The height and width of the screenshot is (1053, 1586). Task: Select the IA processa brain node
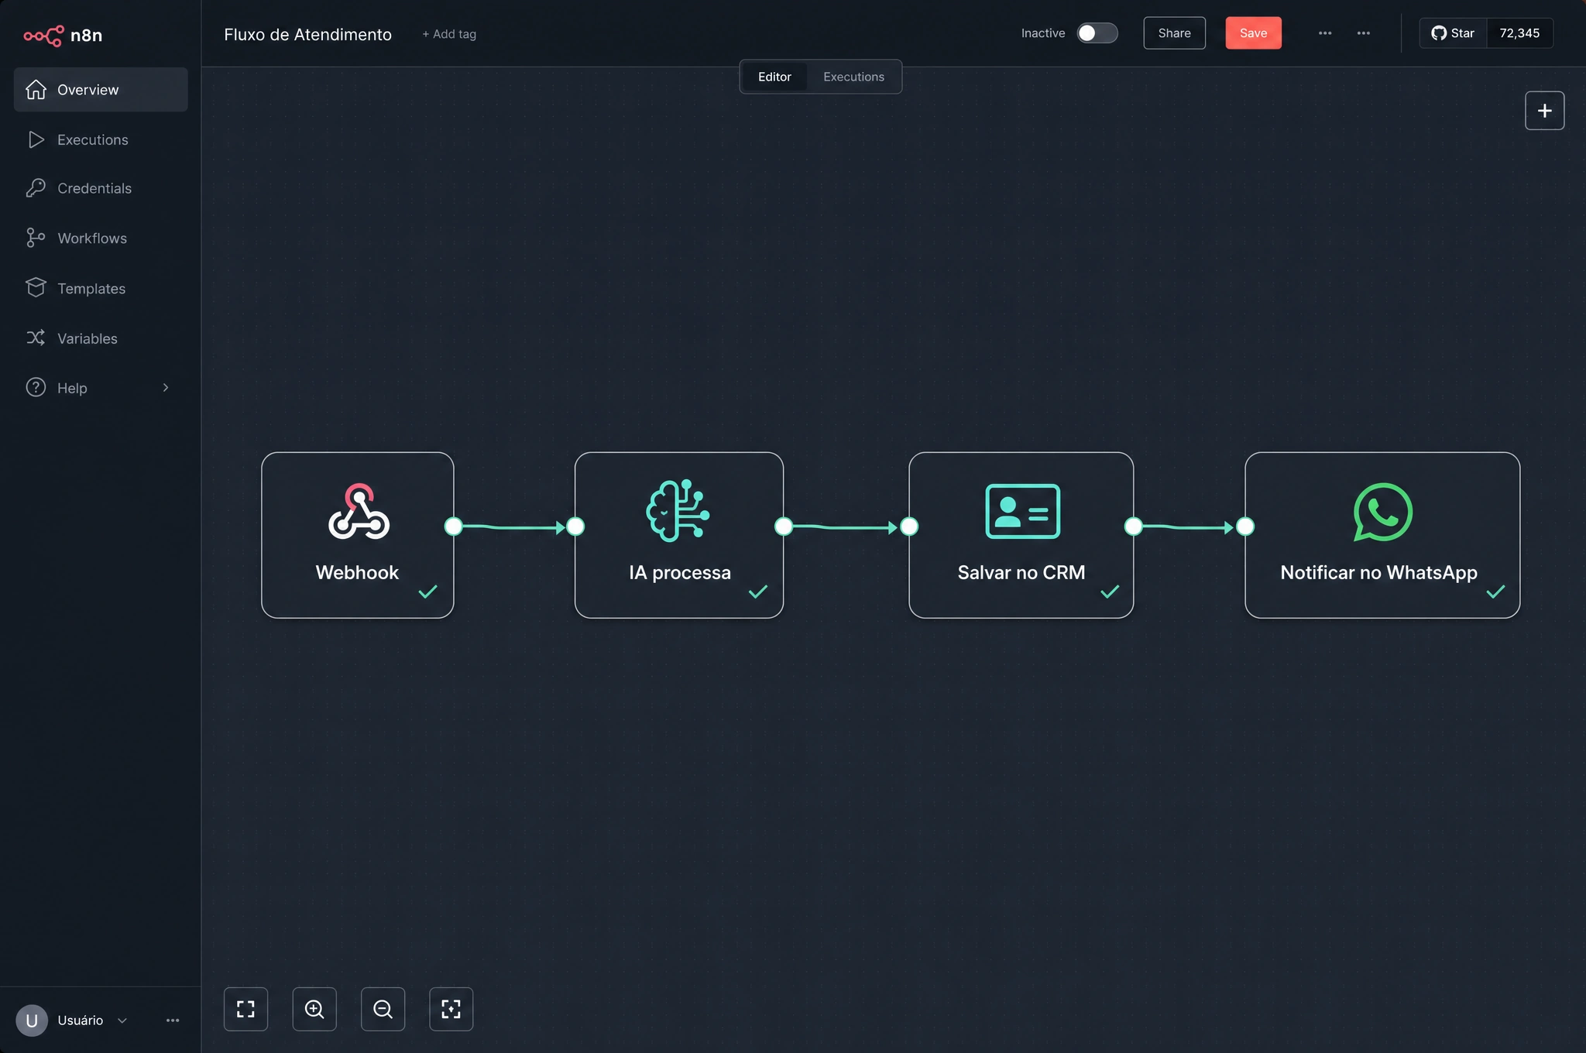click(x=679, y=535)
